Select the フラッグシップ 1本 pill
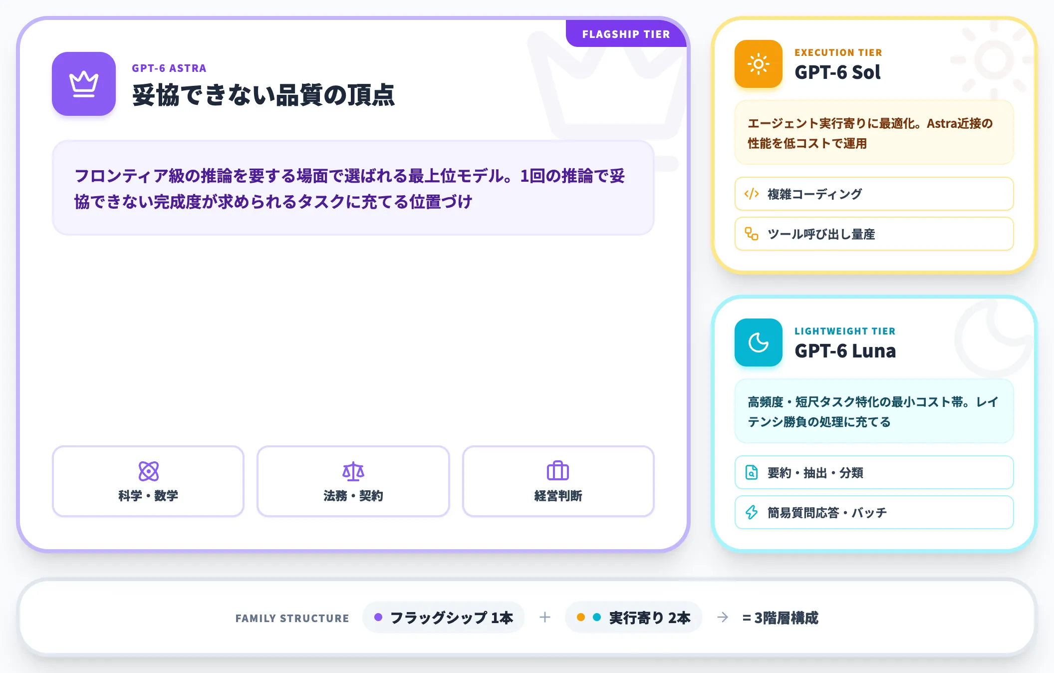The image size is (1054, 673). 444,618
